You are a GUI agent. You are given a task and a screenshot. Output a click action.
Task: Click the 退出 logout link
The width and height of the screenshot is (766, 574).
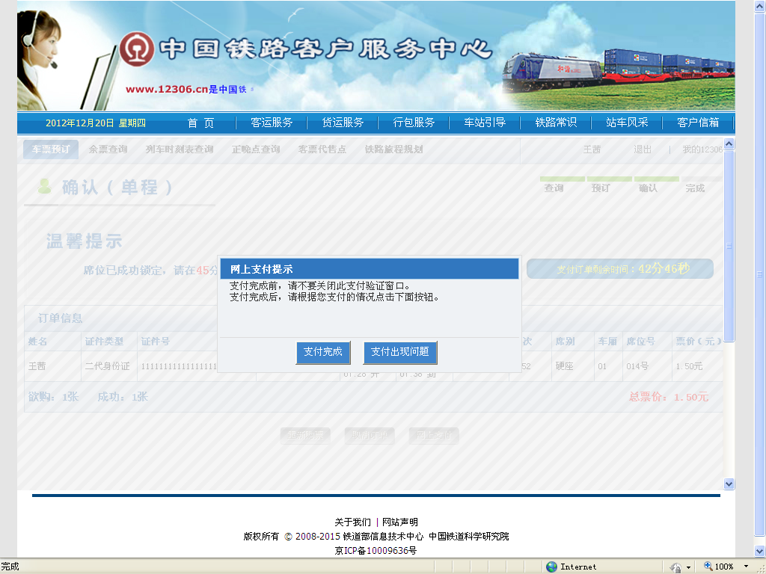click(x=643, y=149)
